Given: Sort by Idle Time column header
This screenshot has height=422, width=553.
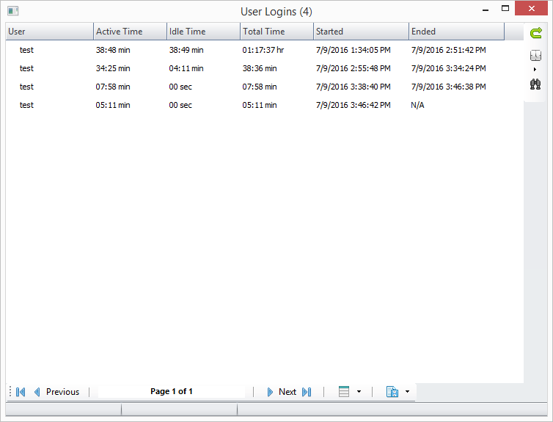Looking at the screenshot, I should (203, 32).
